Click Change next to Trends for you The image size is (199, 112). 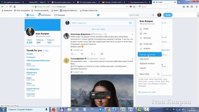click(46, 51)
